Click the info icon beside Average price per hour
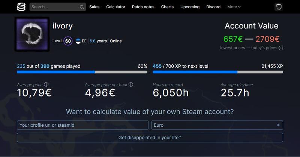The width and height of the screenshot is (300, 157). (x=131, y=84)
